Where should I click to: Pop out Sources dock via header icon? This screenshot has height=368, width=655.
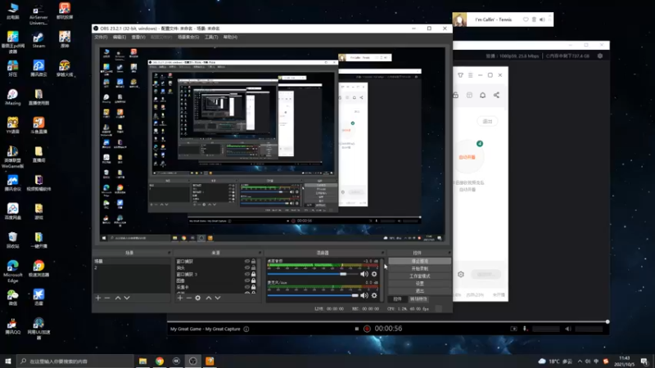(x=260, y=253)
